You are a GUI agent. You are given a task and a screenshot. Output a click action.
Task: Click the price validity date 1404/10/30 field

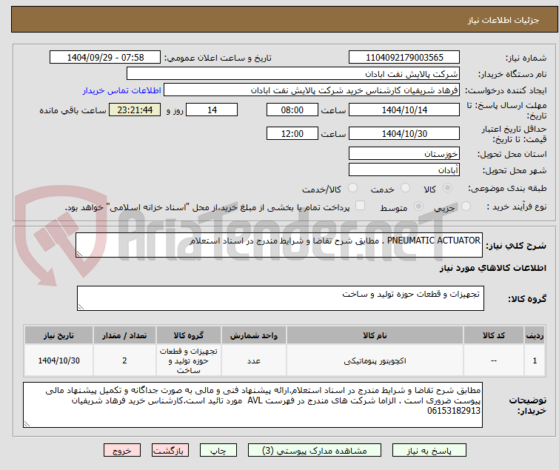click(x=404, y=134)
